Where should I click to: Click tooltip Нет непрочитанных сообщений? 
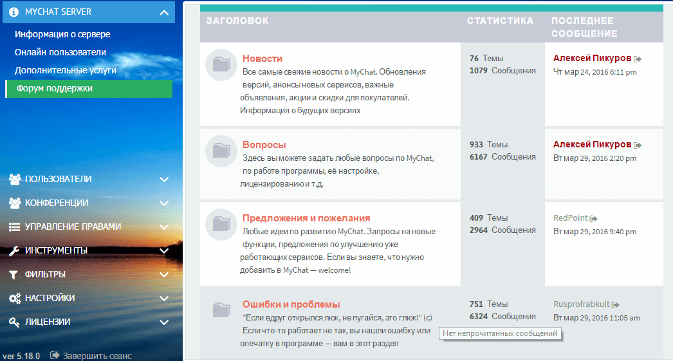click(500, 333)
